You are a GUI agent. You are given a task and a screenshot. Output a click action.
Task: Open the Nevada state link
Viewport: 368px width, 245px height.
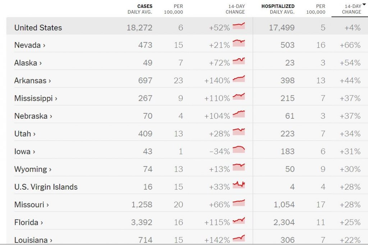(x=29, y=45)
